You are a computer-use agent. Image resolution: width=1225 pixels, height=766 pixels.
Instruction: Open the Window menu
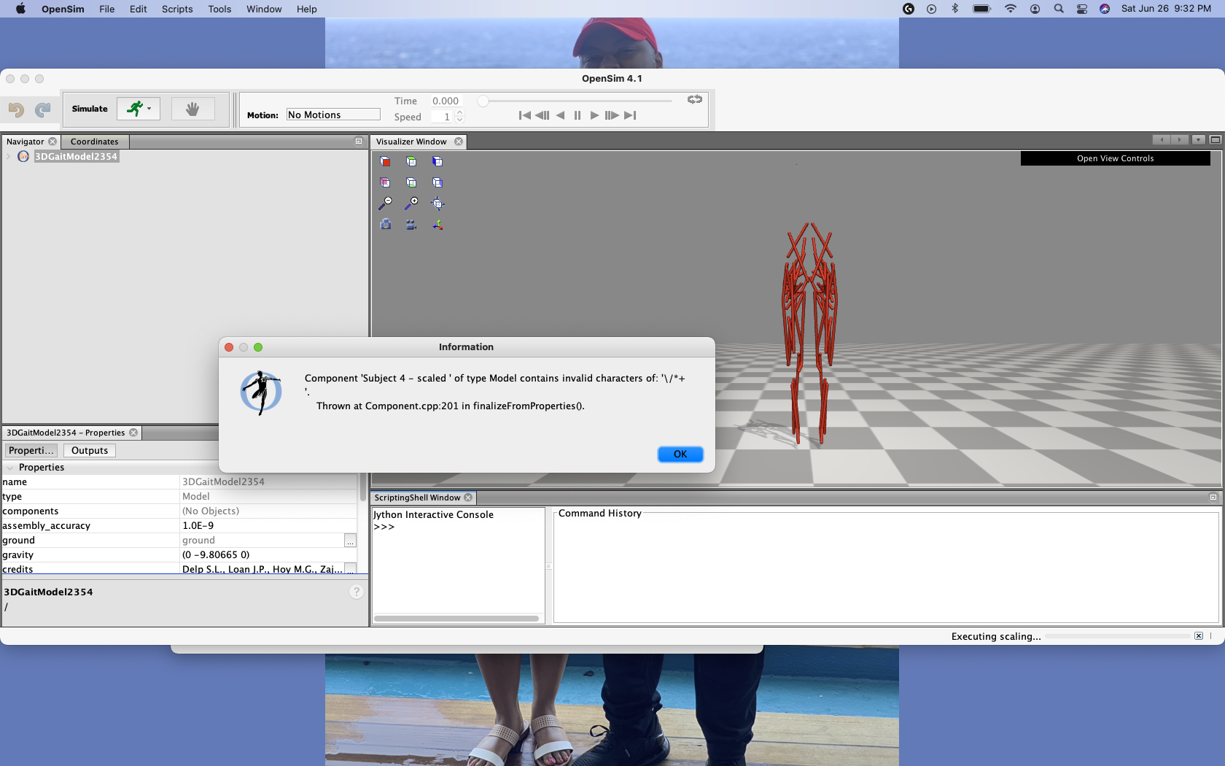point(264,9)
